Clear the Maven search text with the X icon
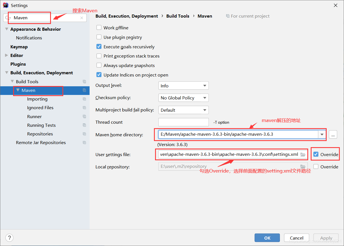Screen dimensions: 344x246 [x=82, y=18]
